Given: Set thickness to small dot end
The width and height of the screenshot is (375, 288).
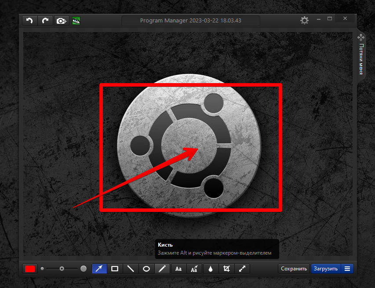Looking at the screenshot, I should (42, 269).
